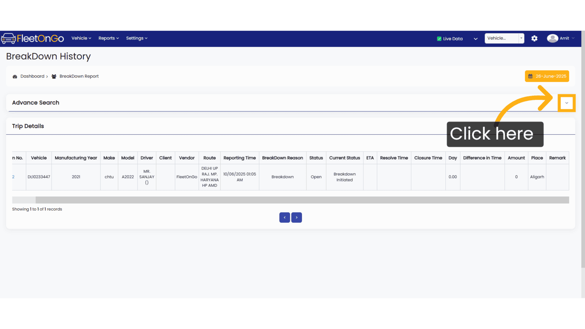This screenshot has height=329, width=585.
Task: Open the blue row number link 2
Action: coord(13,177)
